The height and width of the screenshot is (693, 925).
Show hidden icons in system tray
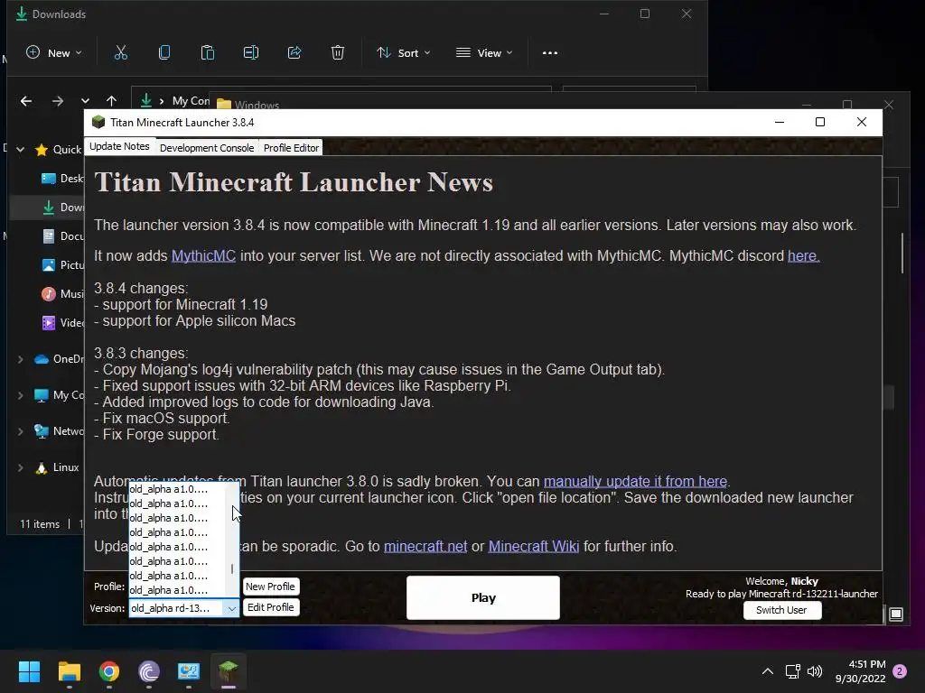tap(768, 671)
